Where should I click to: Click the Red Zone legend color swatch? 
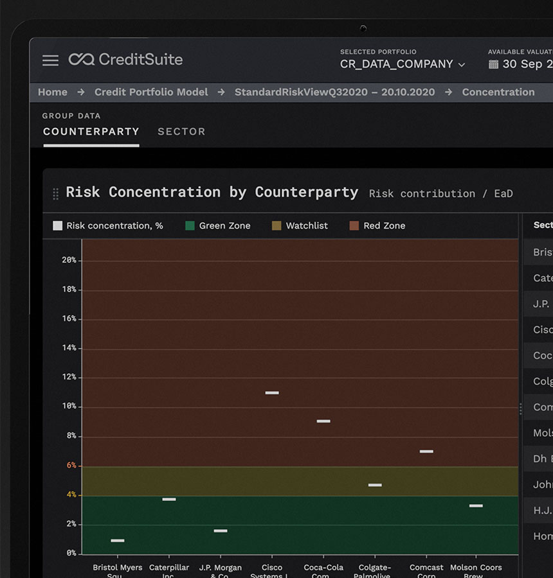pos(354,226)
